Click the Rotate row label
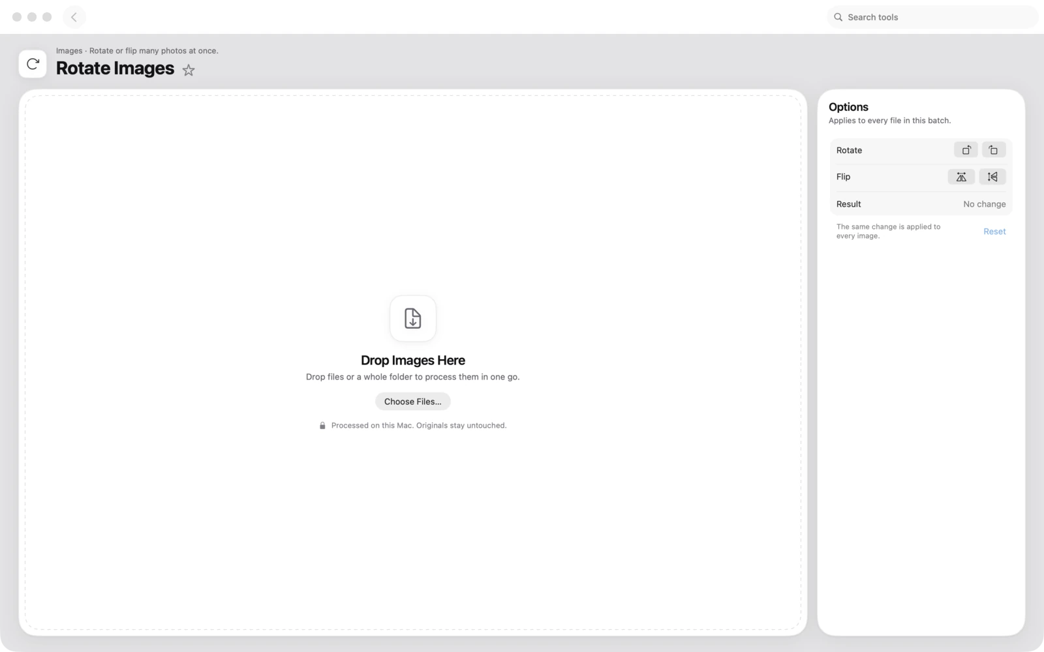This screenshot has height=652, width=1044. coord(850,150)
